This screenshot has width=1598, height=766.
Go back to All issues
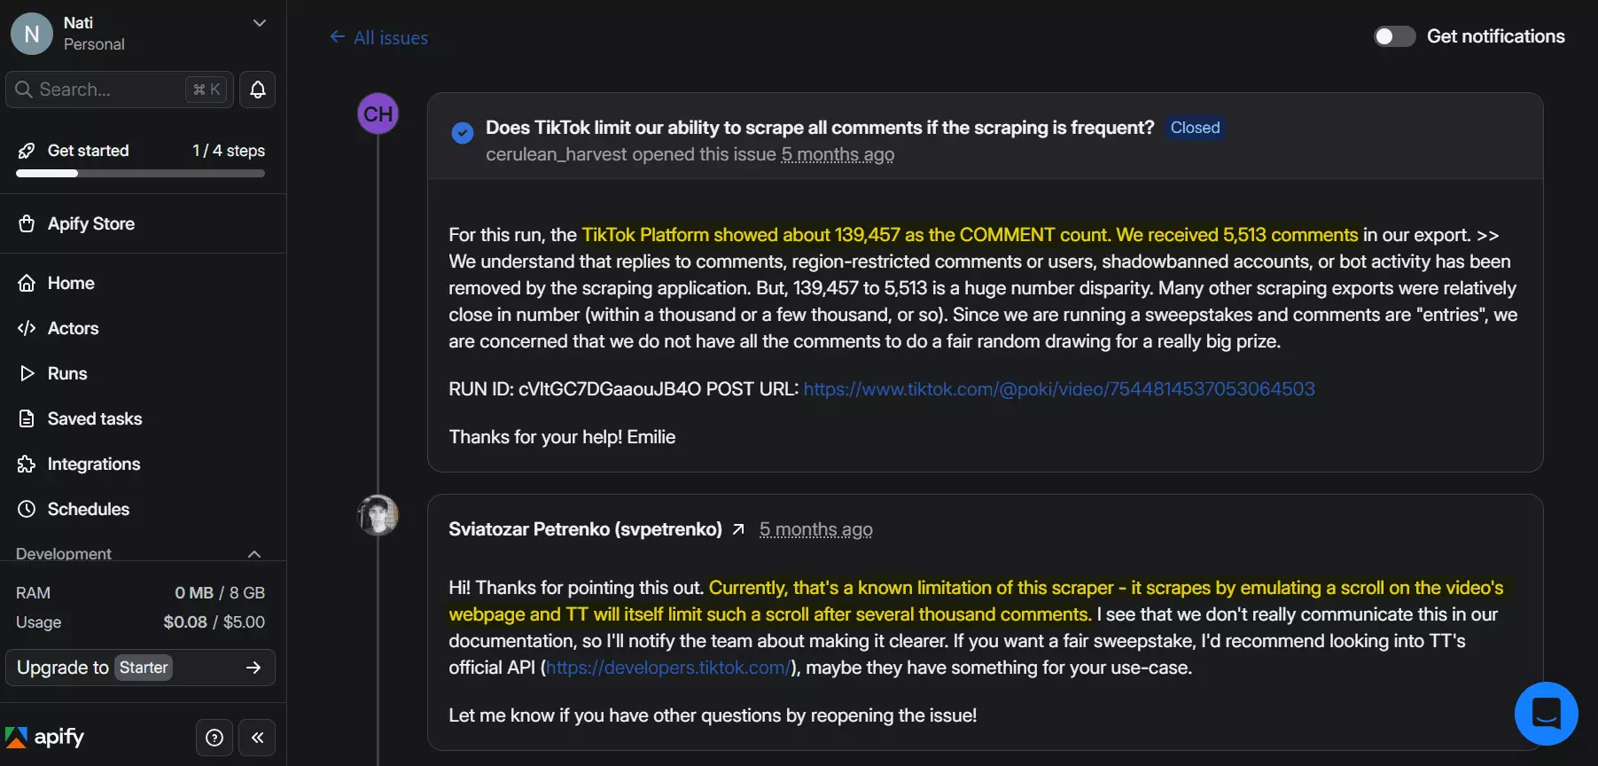pos(378,37)
